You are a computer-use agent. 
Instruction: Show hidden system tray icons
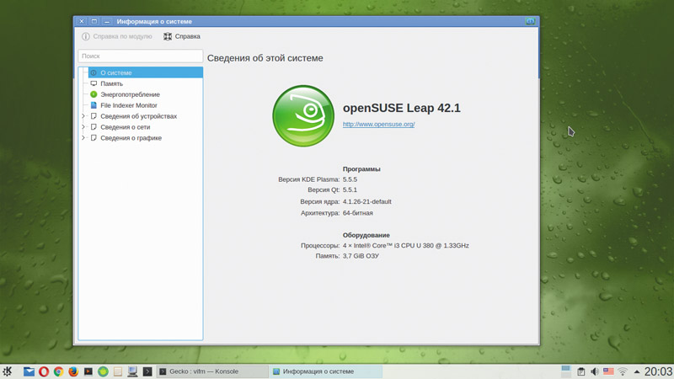(x=637, y=371)
